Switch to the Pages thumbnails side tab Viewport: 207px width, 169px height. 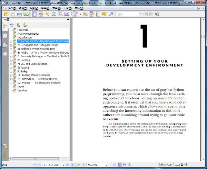5,36
